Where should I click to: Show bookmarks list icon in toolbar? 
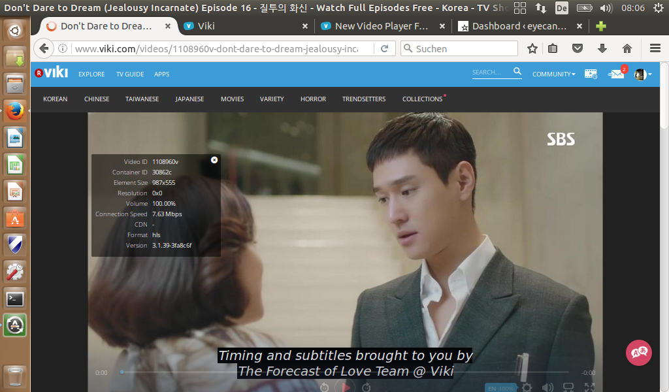(553, 48)
